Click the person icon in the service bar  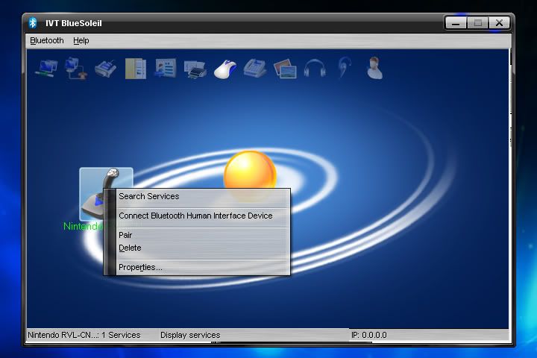point(374,69)
